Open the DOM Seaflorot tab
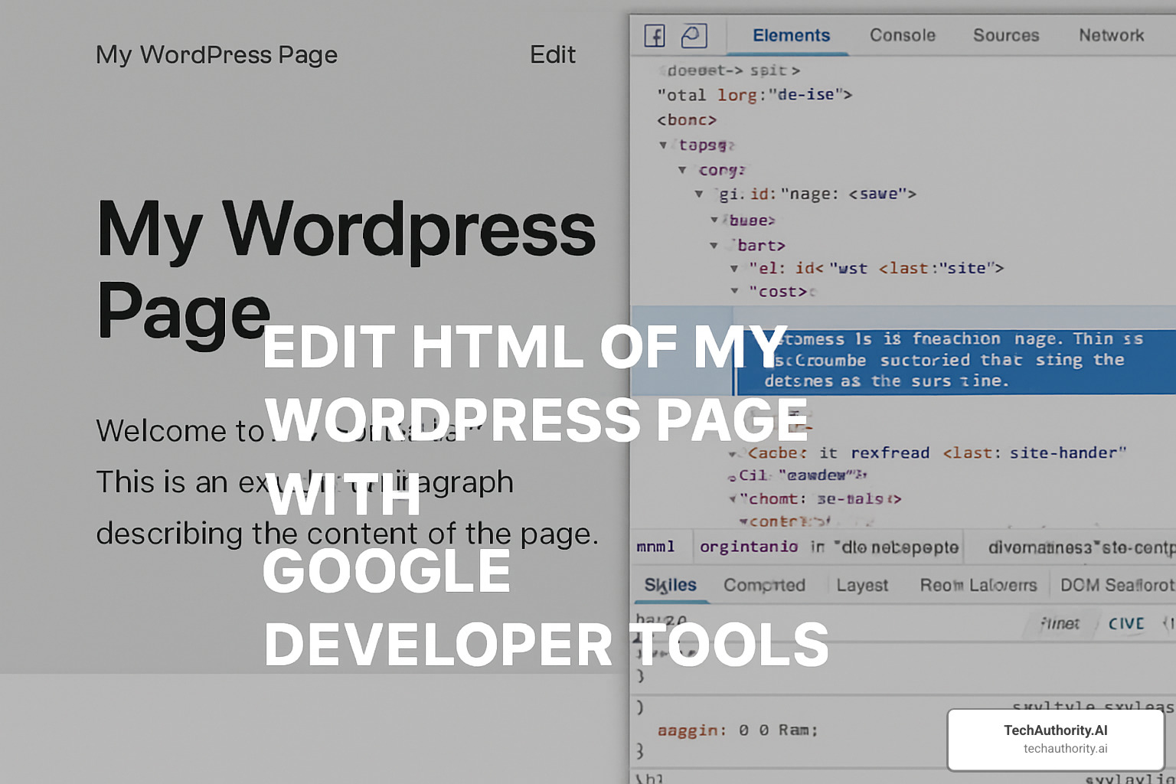 pos(1117,585)
